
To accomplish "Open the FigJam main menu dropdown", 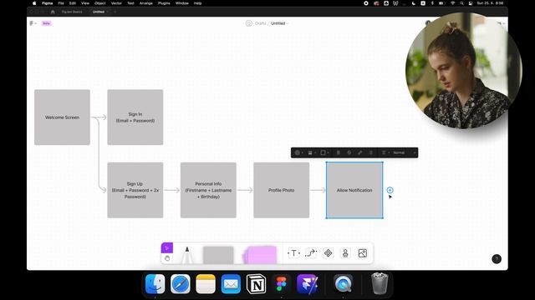I will coord(33,23).
